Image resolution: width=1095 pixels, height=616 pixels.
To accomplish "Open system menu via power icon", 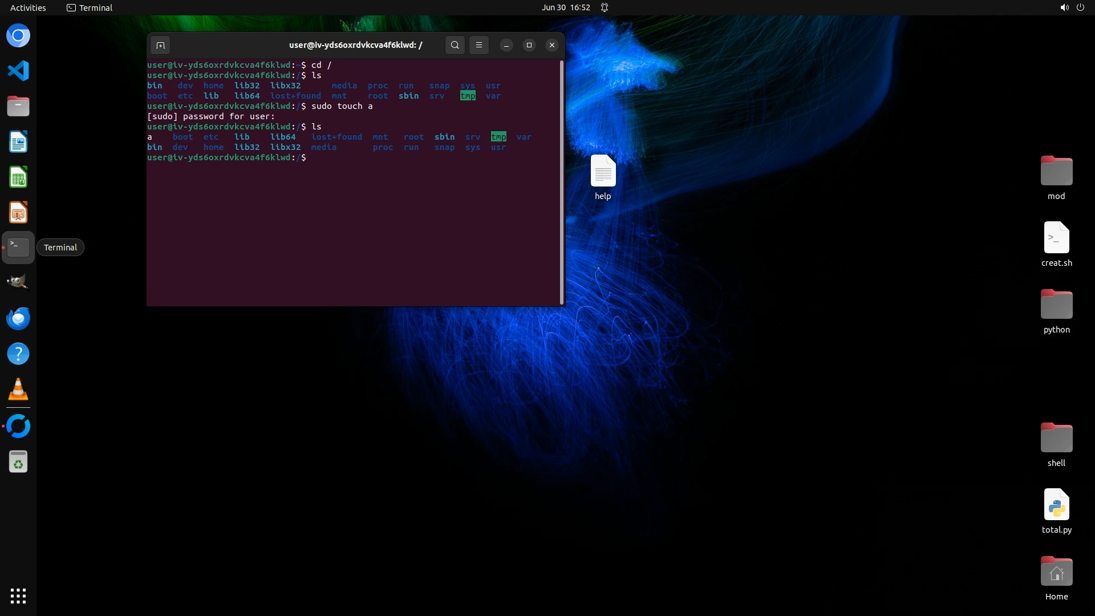I will point(1080,7).
